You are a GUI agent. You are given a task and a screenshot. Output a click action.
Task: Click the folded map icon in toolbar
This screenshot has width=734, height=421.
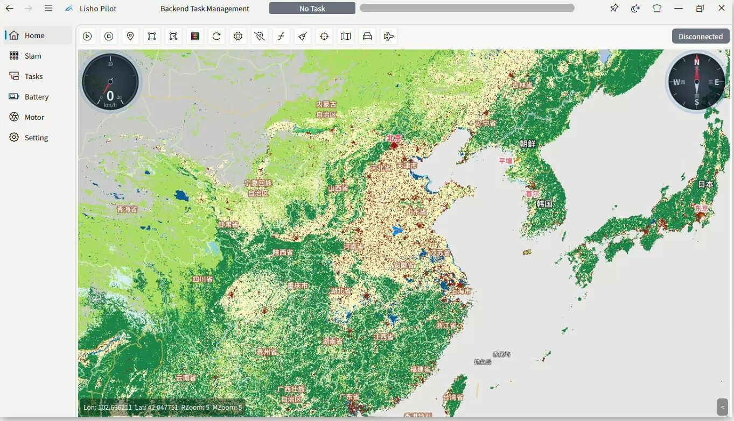click(x=346, y=36)
